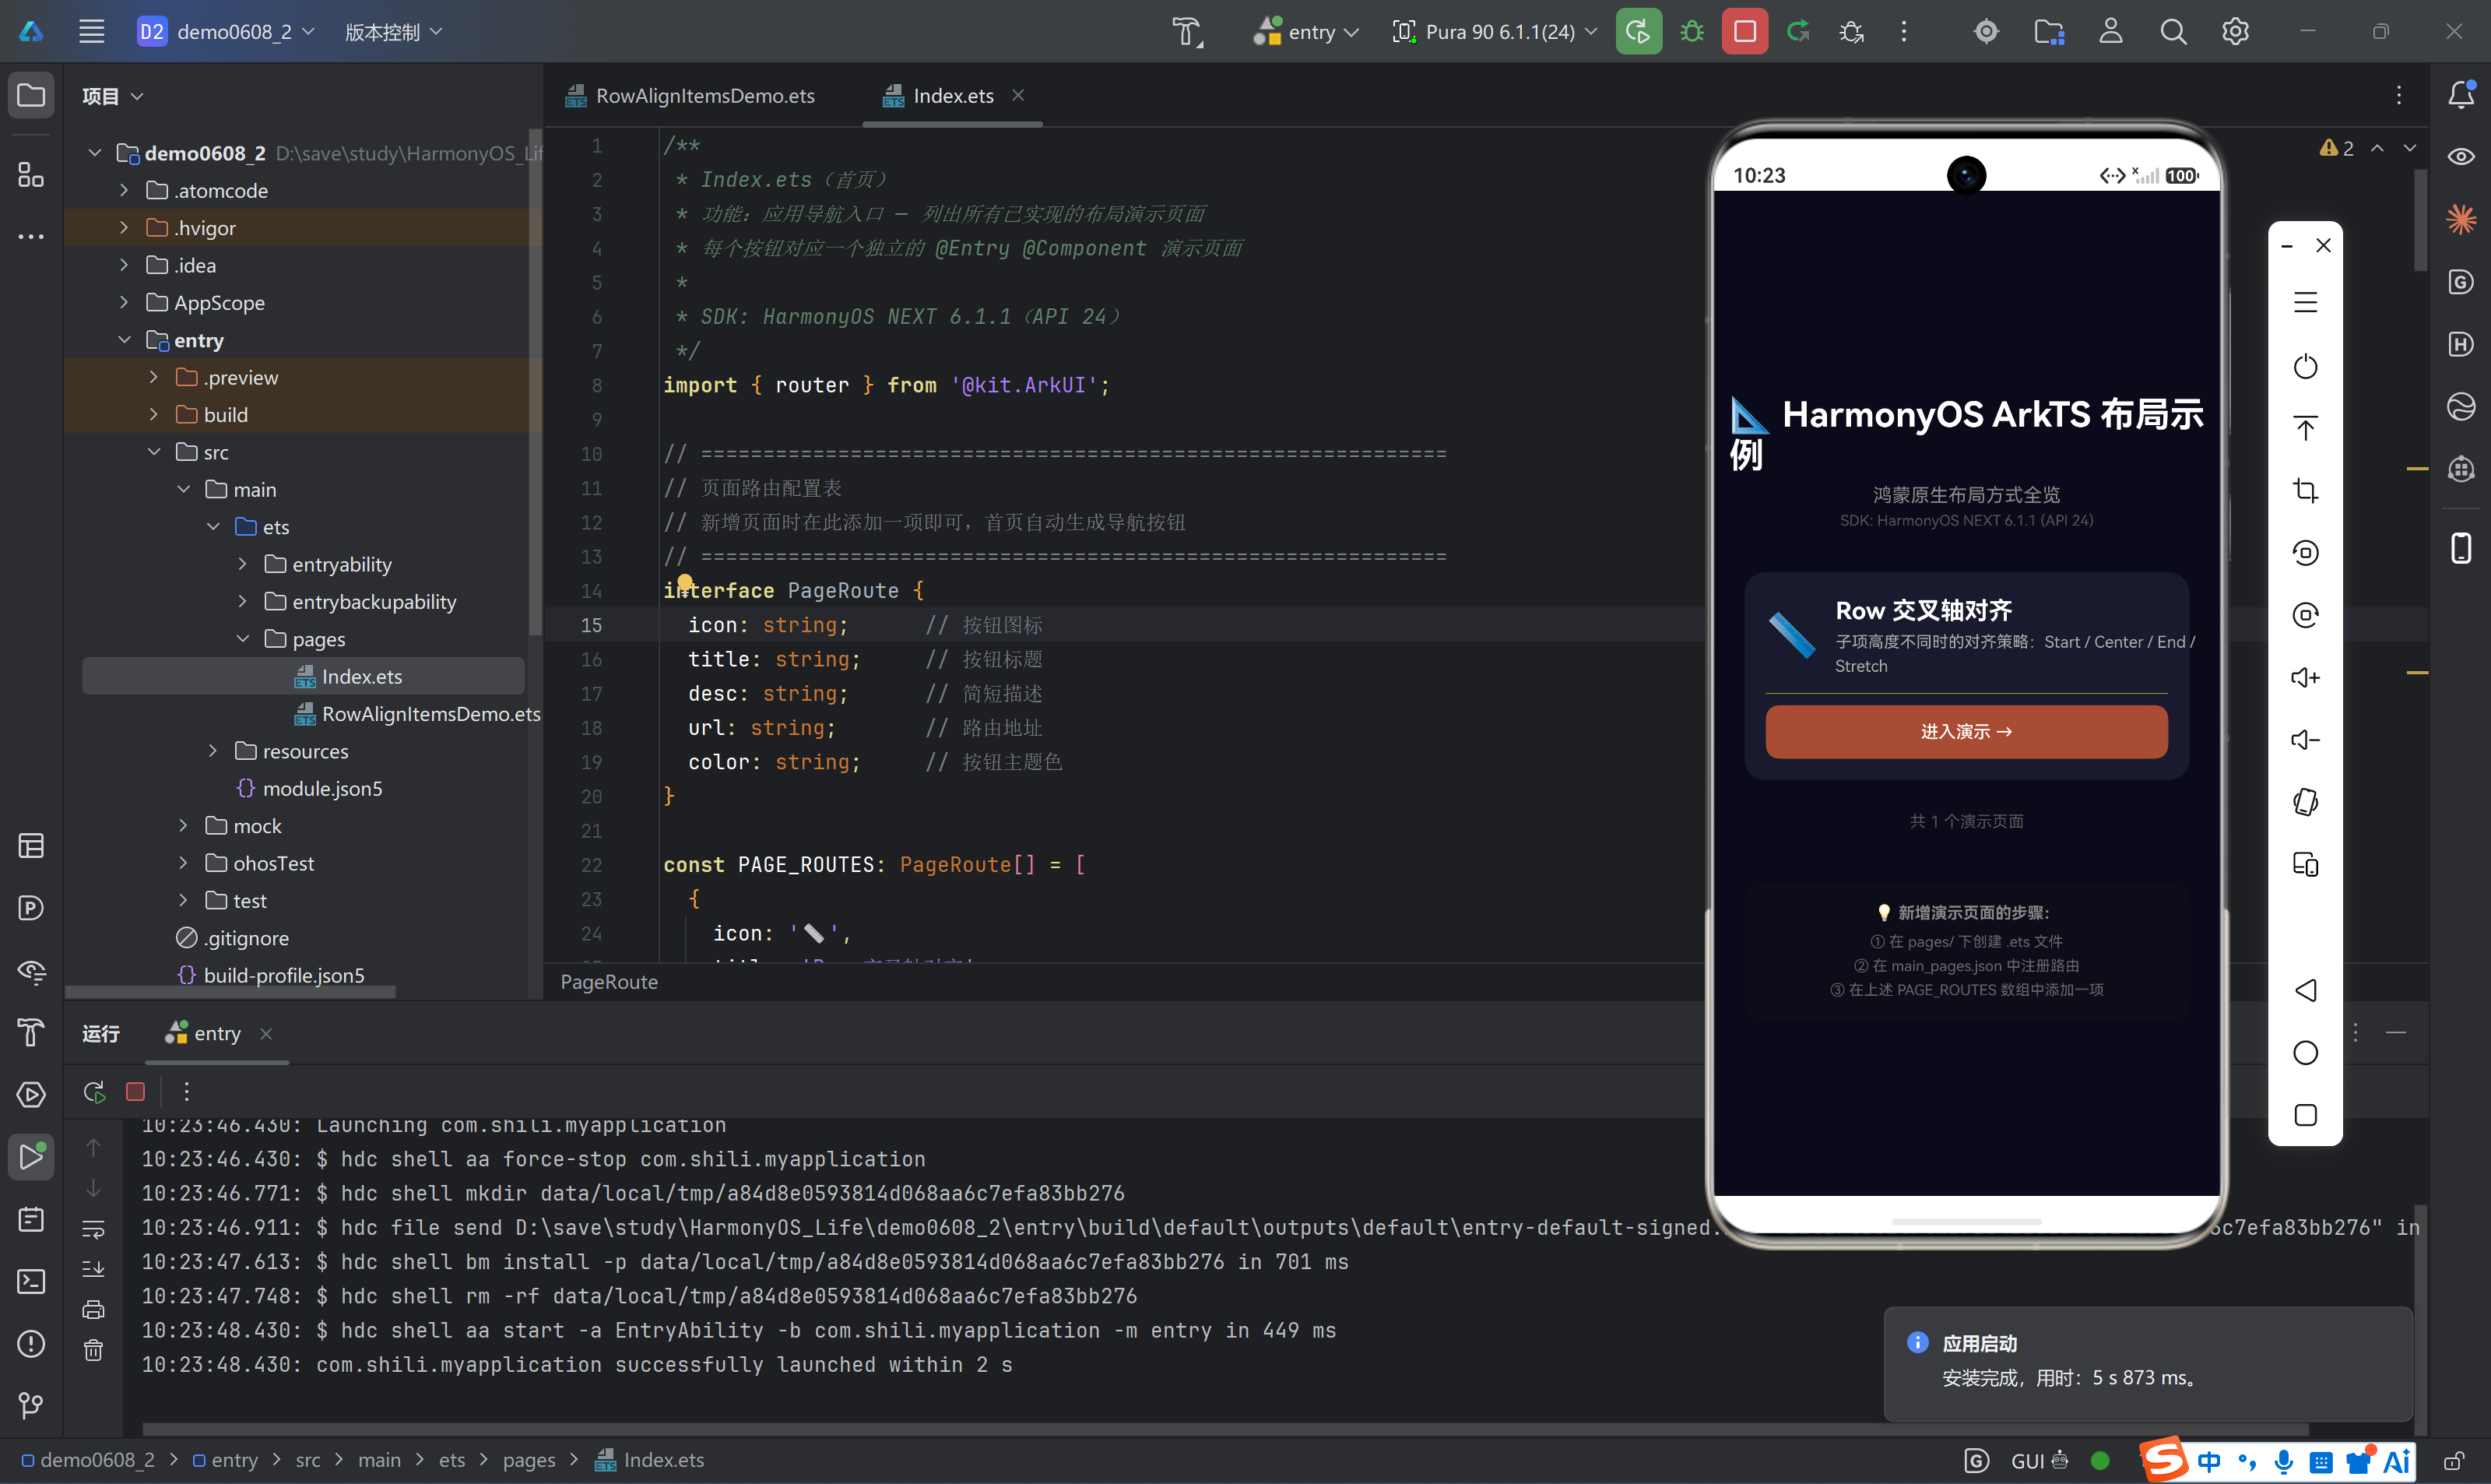Open the previewer eye icon in right sidebar
Image resolution: width=2491 pixels, height=1484 pixels.
coord(2461,157)
